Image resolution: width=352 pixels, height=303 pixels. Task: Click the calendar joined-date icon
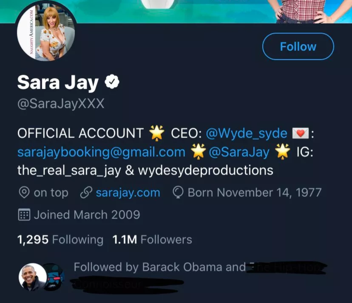[x=24, y=215]
